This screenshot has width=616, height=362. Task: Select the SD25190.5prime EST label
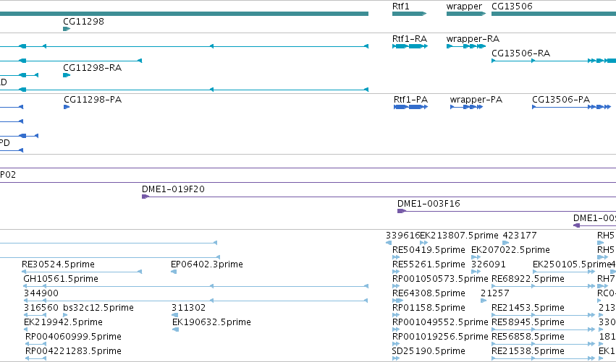pos(429,352)
